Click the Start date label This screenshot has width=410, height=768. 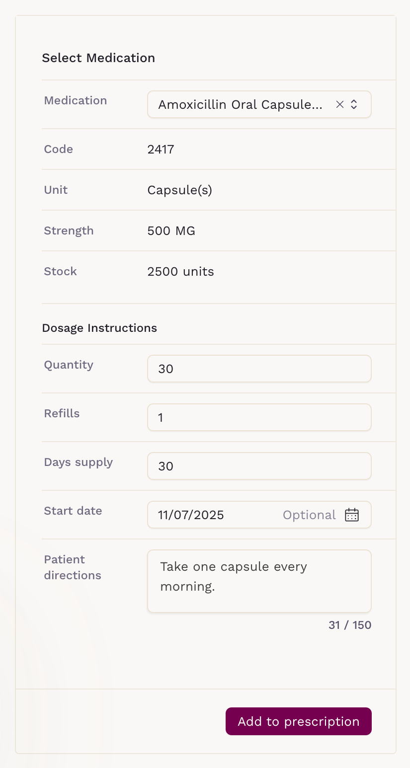tap(73, 511)
